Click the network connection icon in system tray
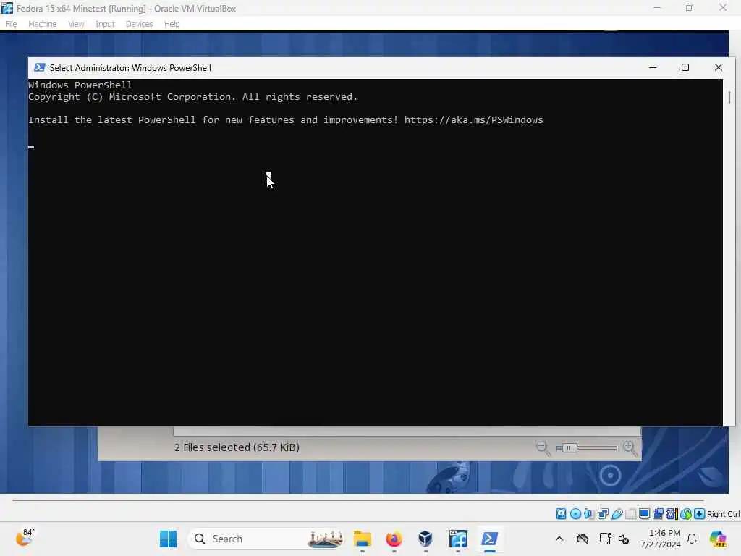Viewport: 741px width, 556px height. point(605,539)
